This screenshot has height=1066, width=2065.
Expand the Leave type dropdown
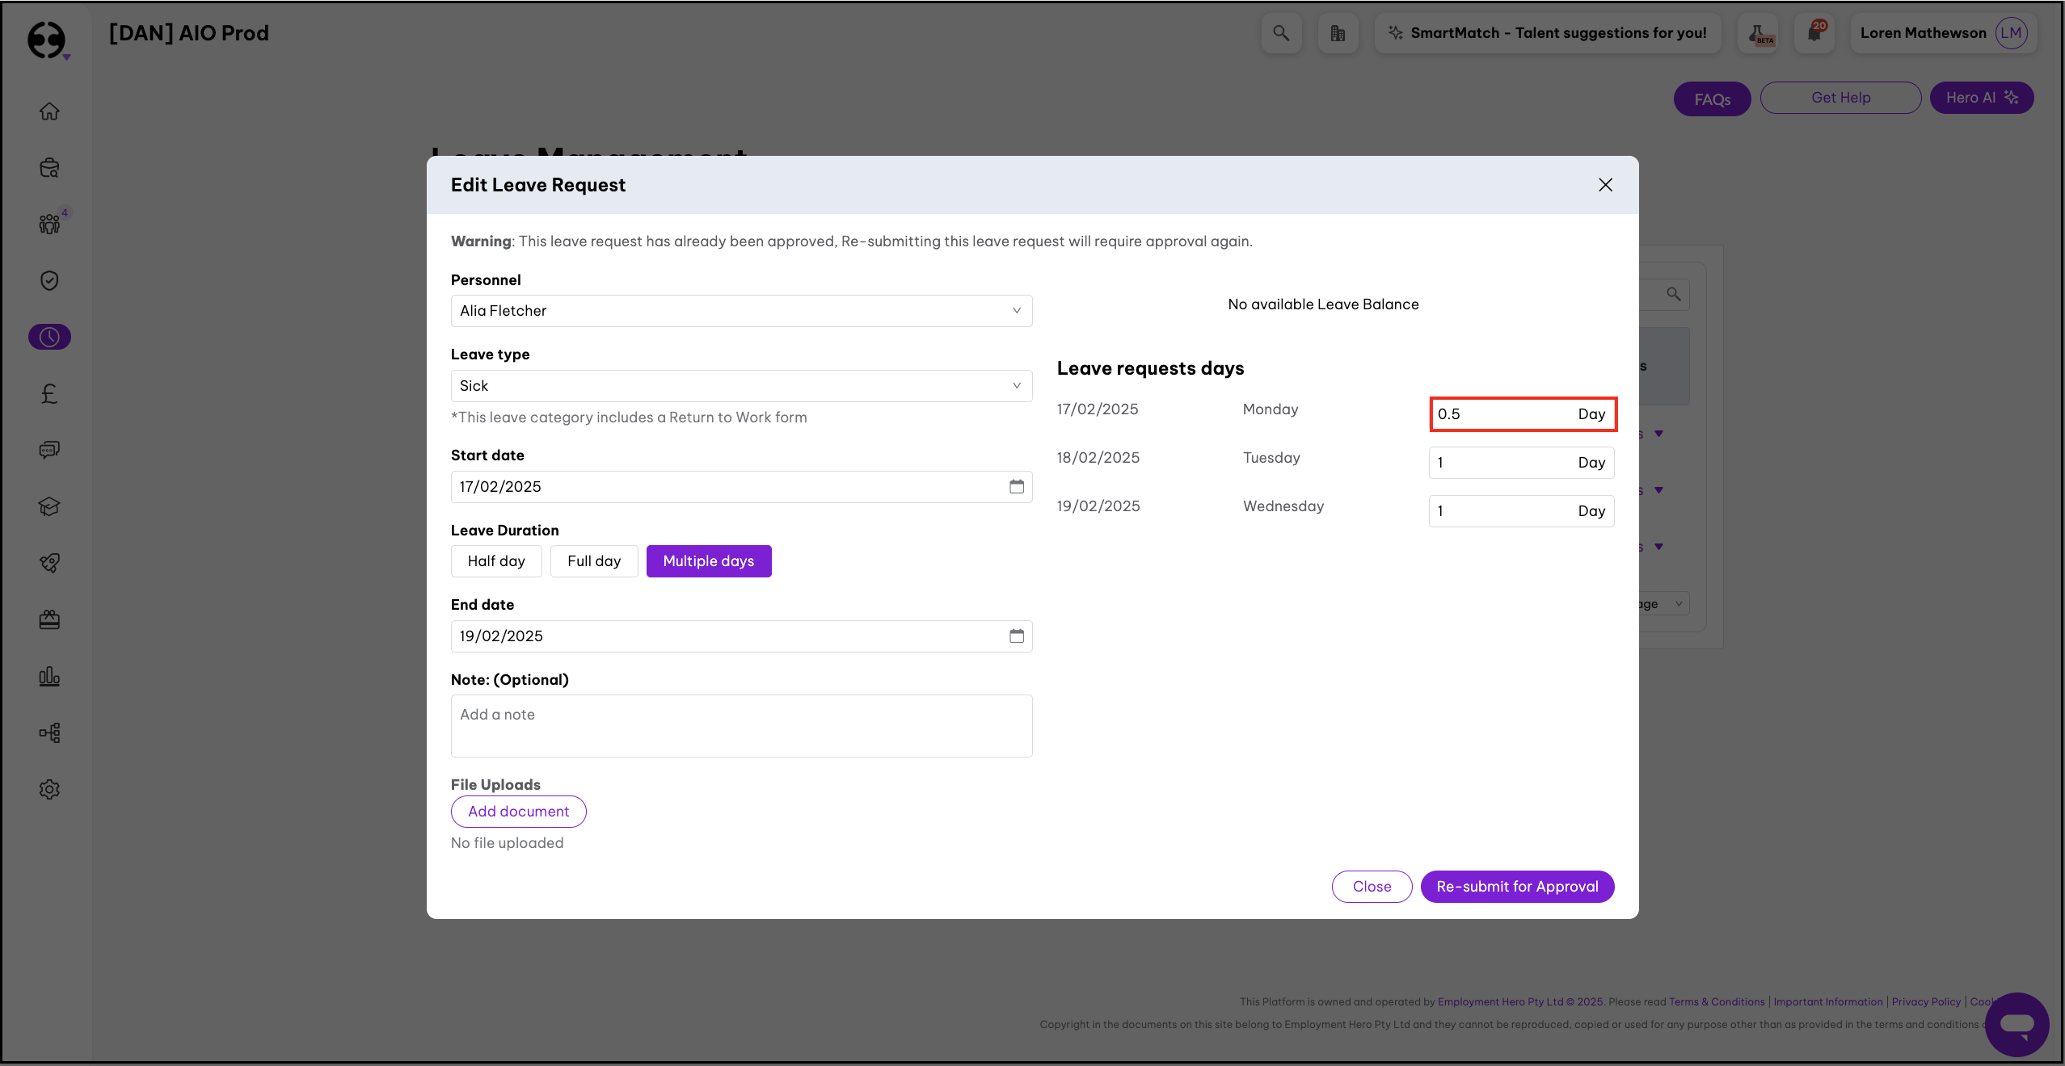tap(741, 386)
